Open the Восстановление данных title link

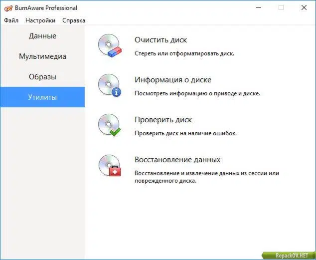click(177, 160)
